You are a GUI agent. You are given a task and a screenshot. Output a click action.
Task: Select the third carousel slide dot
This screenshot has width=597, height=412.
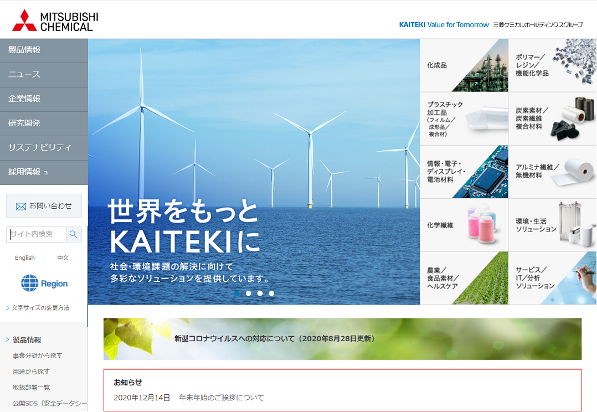tap(260, 293)
